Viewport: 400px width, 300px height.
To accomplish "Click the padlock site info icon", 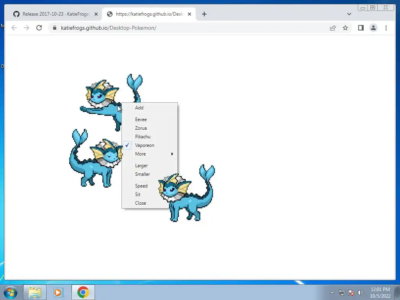I will [55, 28].
